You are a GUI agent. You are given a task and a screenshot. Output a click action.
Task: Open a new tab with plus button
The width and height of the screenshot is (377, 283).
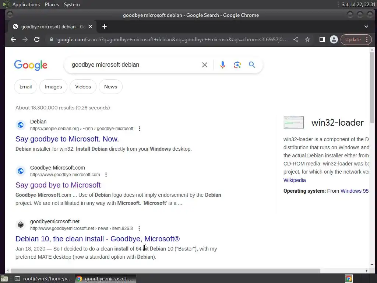click(104, 27)
